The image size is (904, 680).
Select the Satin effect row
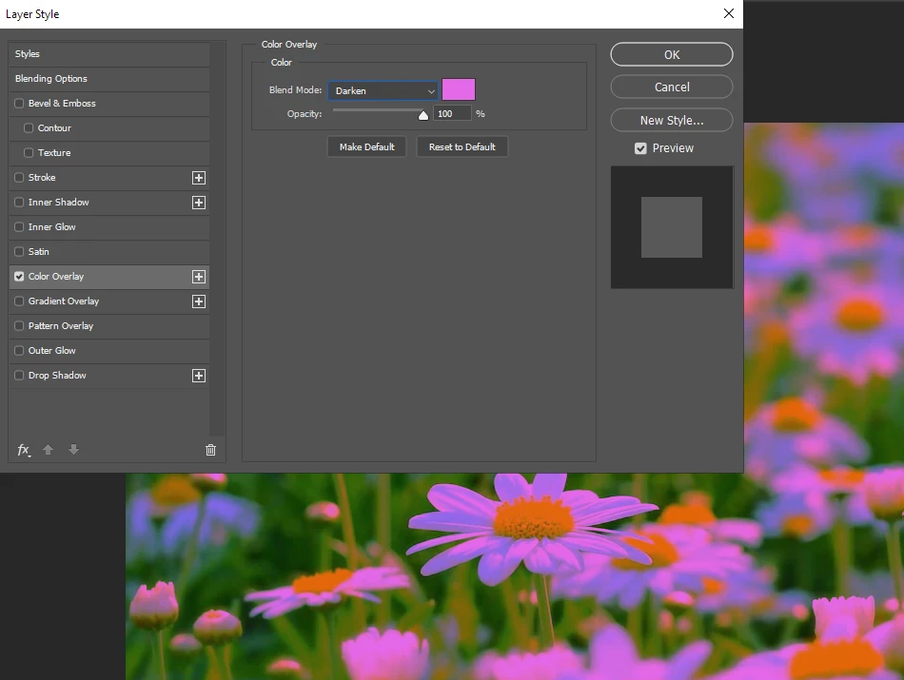tap(109, 252)
